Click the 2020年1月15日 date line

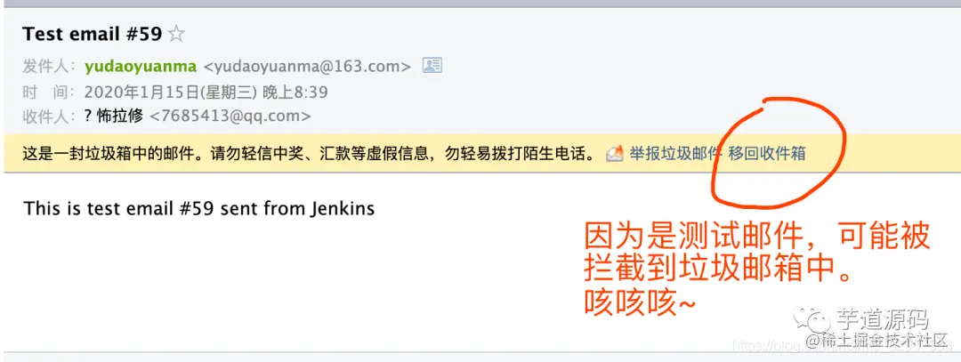[x=206, y=93]
